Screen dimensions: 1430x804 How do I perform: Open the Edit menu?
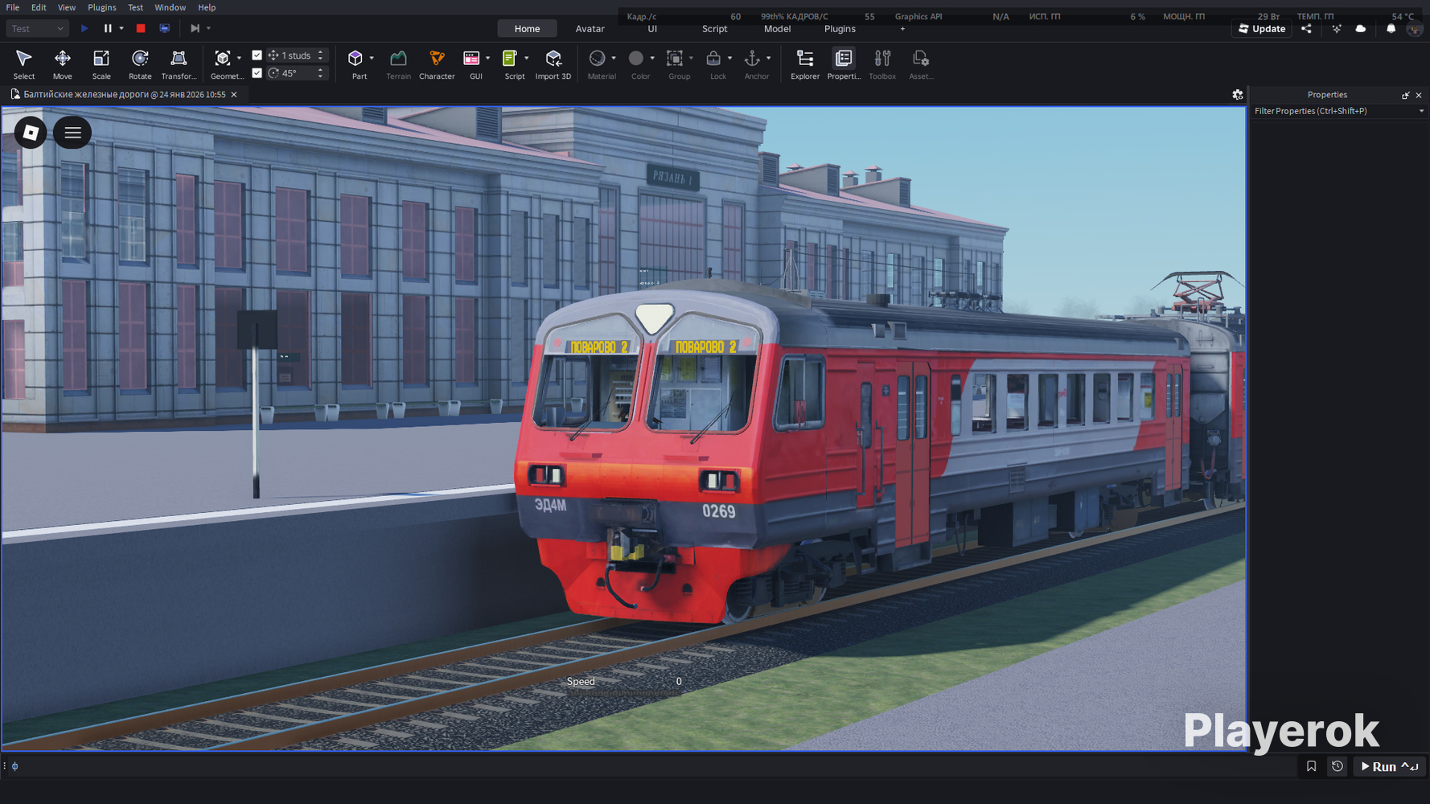point(39,7)
